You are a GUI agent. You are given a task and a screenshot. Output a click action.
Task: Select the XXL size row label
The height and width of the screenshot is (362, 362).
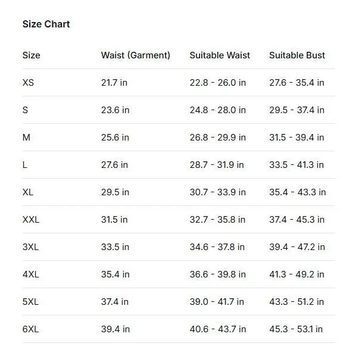pyautogui.click(x=31, y=220)
